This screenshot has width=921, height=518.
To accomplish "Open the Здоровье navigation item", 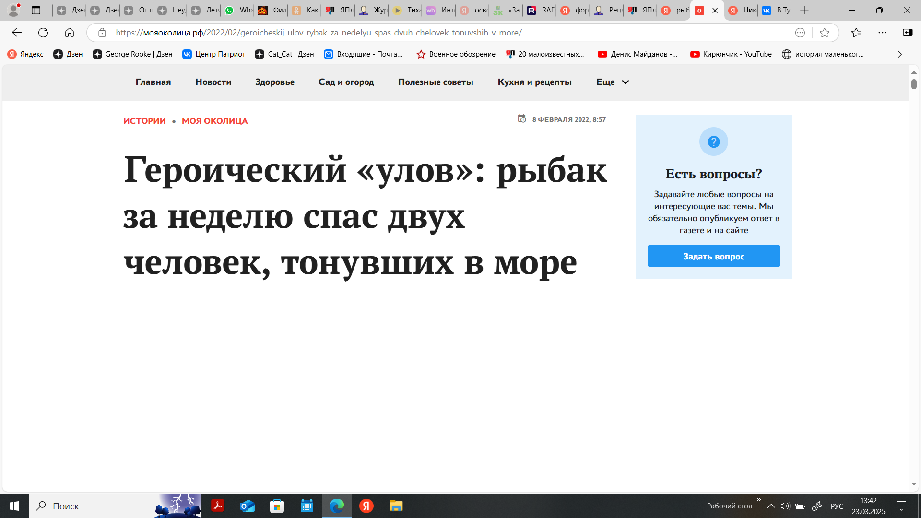I will click(x=275, y=82).
